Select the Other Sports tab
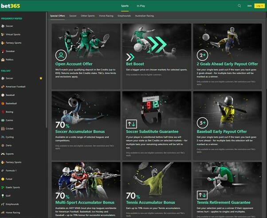The height and width of the screenshot is (218, 267). [x=88, y=16]
